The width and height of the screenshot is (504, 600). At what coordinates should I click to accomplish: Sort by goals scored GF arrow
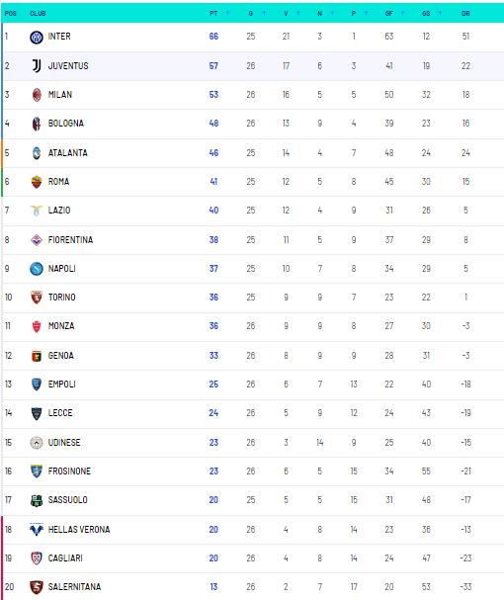click(402, 13)
